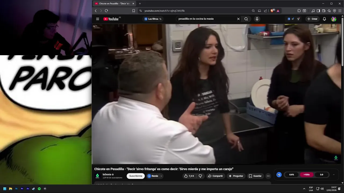The image size is (344, 193).
Task: Toggle the browser sidebar panel
Action: 318,11
